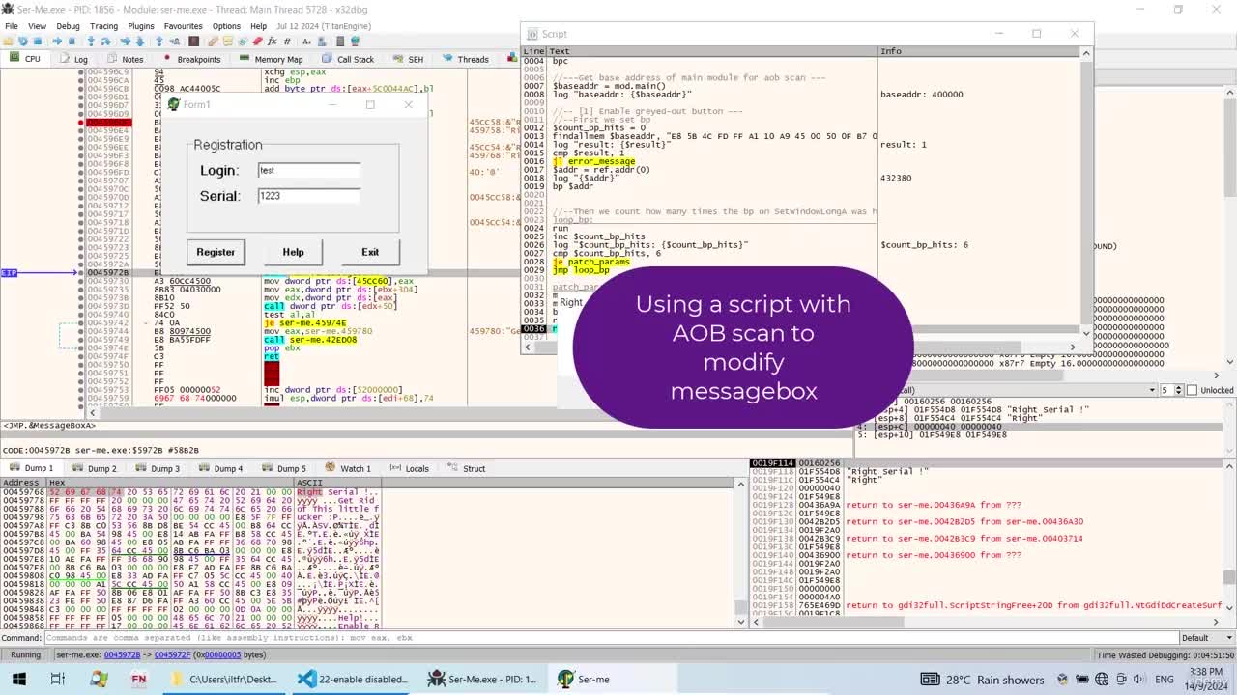Expand the calling convention dropdown arrow
The image size is (1237, 695).
(1152, 390)
